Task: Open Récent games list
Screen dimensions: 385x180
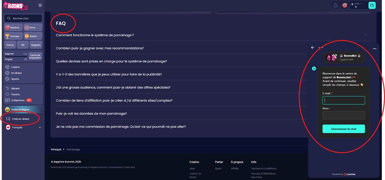Action: (x=15, y=88)
